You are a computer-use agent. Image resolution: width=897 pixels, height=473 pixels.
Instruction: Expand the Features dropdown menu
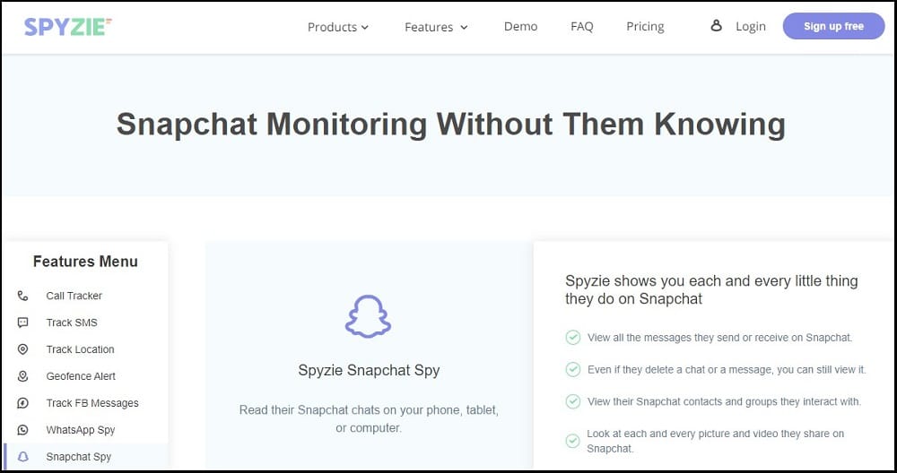(437, 27)
